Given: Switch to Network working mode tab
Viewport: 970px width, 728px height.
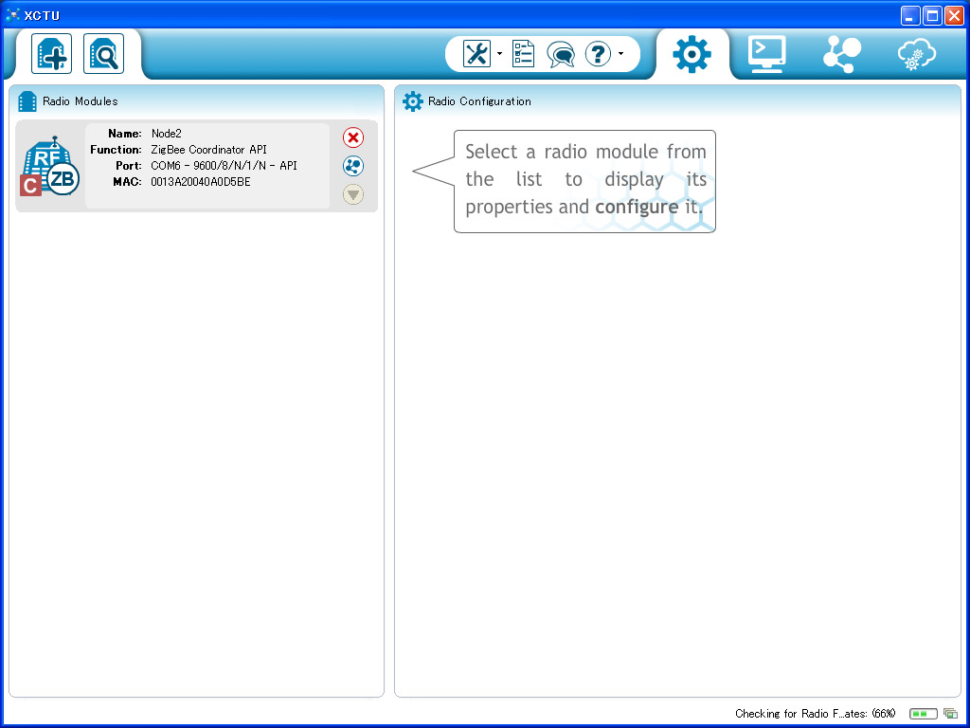Looking at the screenshot, I should (842, 54).
